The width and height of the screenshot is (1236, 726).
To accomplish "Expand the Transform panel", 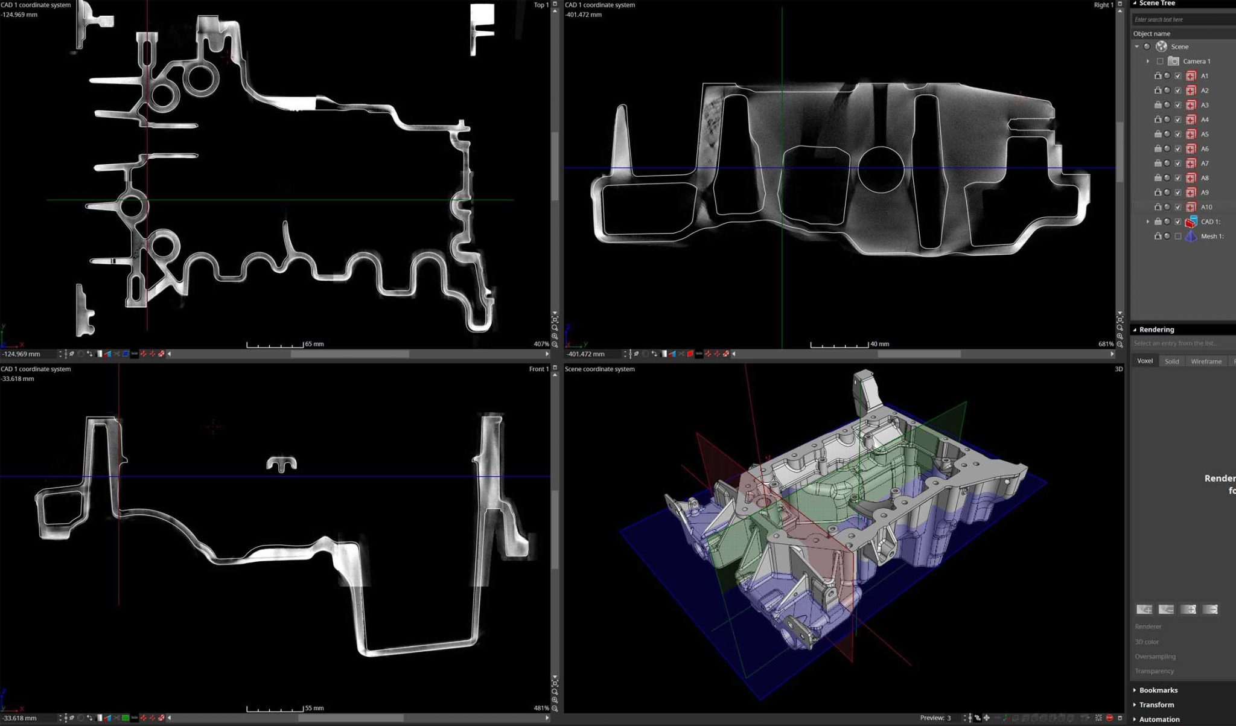I will pos(1135,704).
